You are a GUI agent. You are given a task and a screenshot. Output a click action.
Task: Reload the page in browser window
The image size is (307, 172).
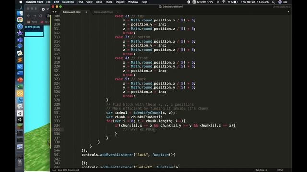pyautogui.click(x=41, y=16)
